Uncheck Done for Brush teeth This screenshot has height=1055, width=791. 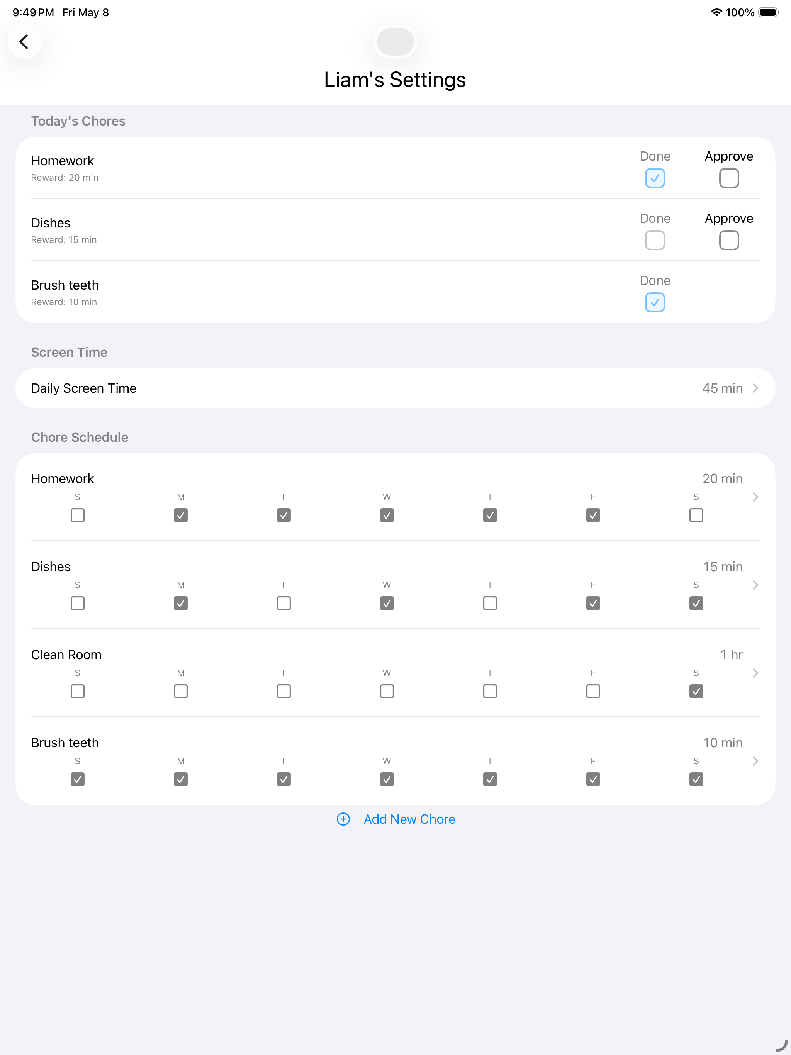[x=655, y=302]
